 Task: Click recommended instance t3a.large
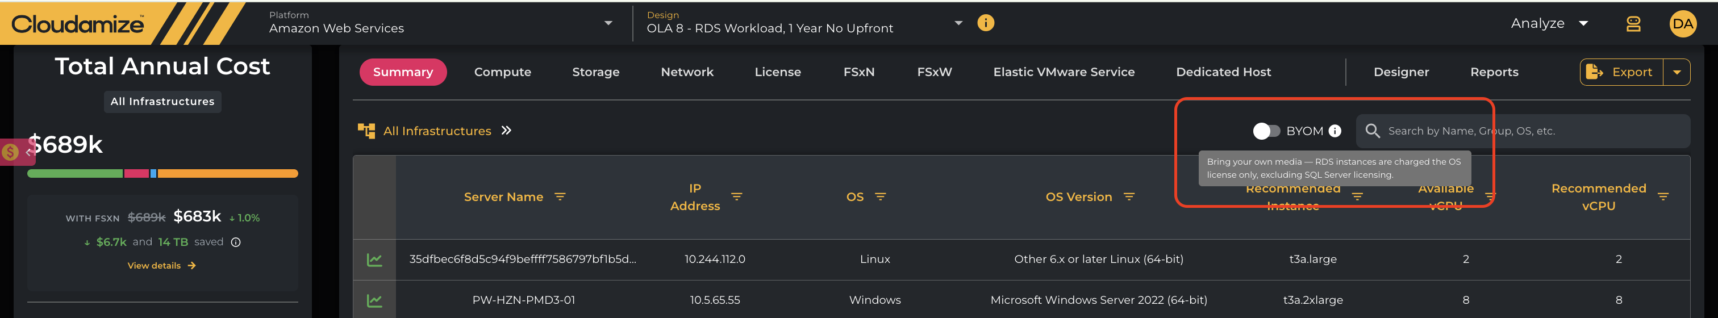point(1312,259)
